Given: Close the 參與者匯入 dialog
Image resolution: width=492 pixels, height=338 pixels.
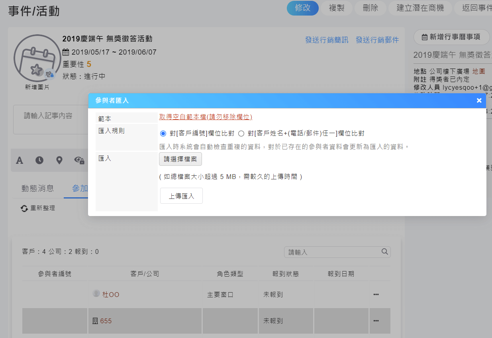Looking at the screenshot, I should (x=479, y=100).
